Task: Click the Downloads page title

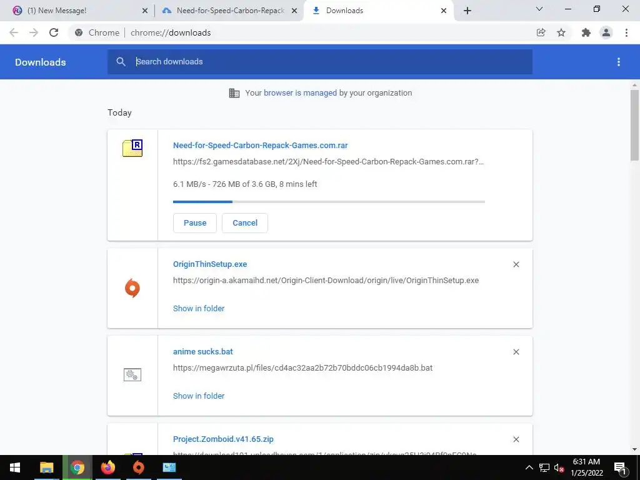Action: tap(41, 62)
